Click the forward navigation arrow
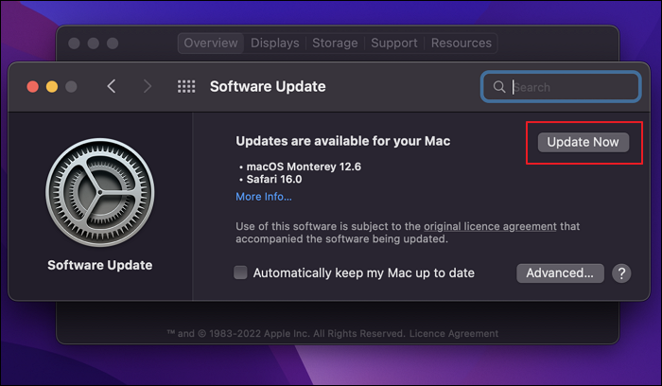662x386 pixels. tap(147, 86)
